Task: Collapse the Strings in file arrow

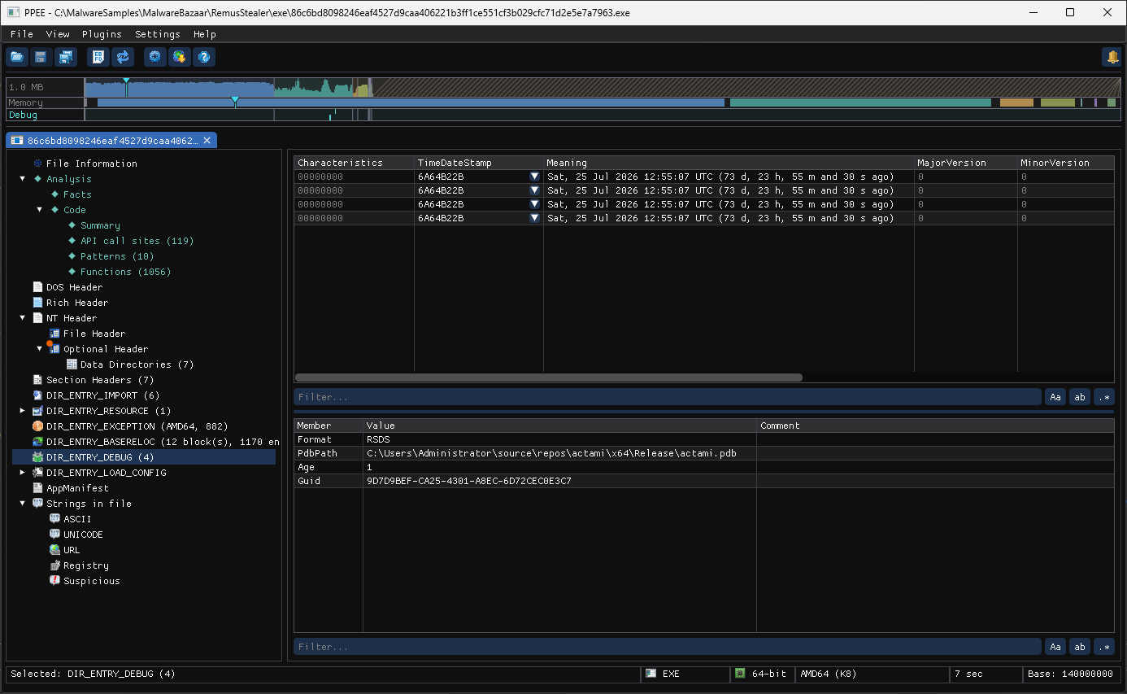Action: tap(23, 504)
